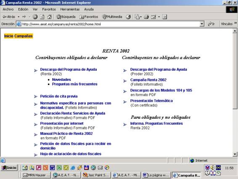Open Declaración Renta: Servicios de Ayuda link
This screenshot has height=179, width=238.
click(x=73, y=113)
